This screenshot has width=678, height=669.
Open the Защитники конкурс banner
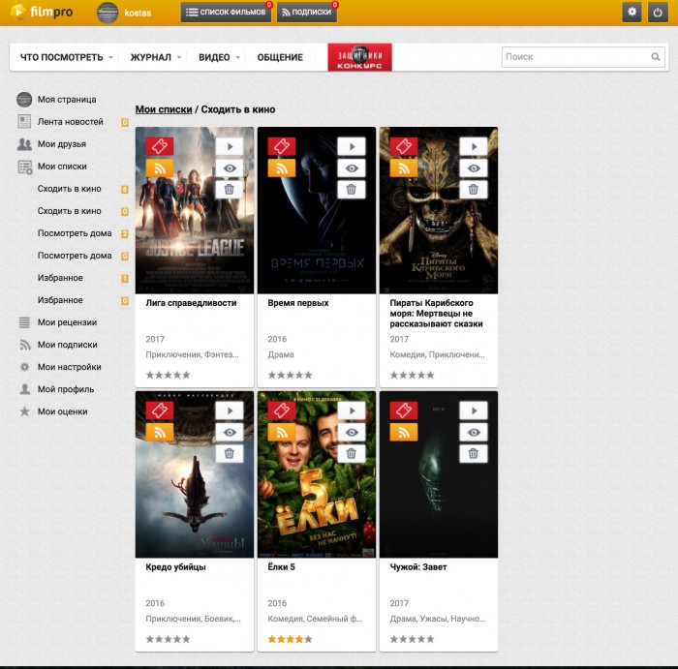[x=359, y=57]
